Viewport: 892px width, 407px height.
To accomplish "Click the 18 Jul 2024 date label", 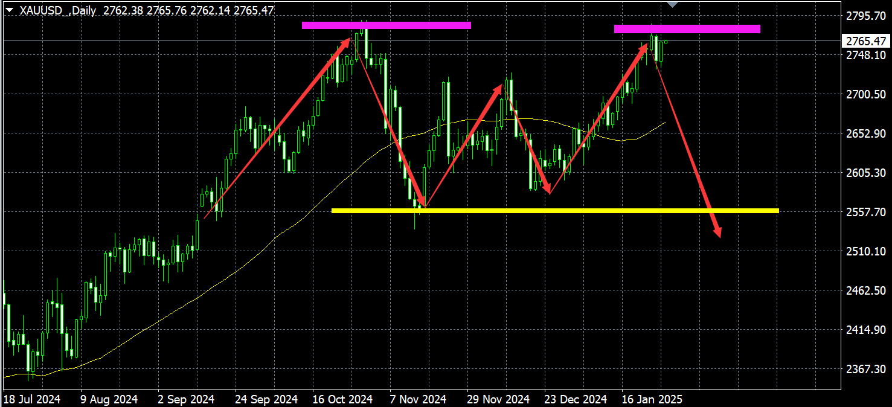I will [32, 399].
